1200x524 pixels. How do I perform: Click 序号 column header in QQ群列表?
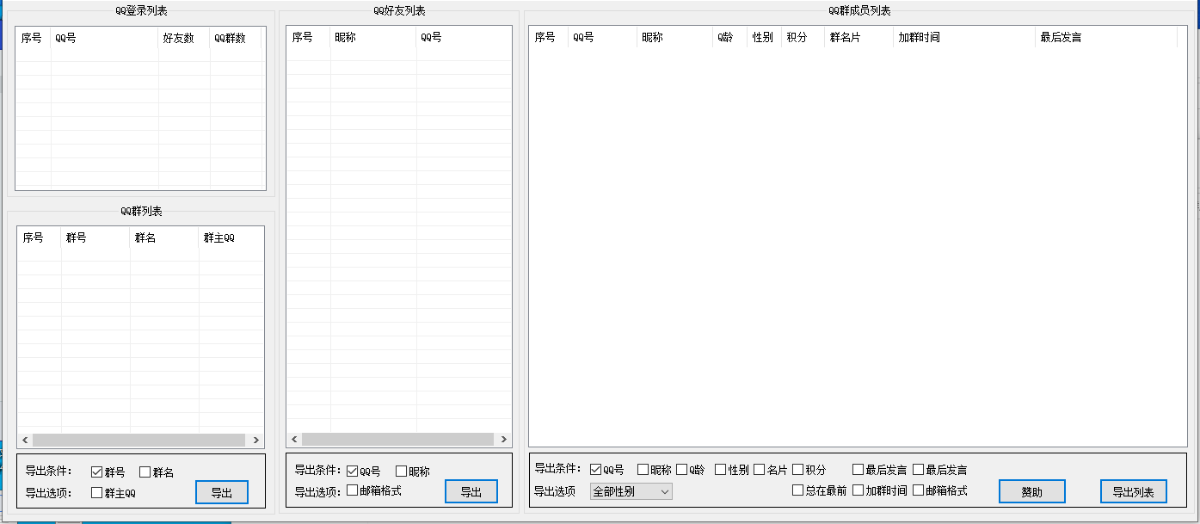[x=40, y=237]
